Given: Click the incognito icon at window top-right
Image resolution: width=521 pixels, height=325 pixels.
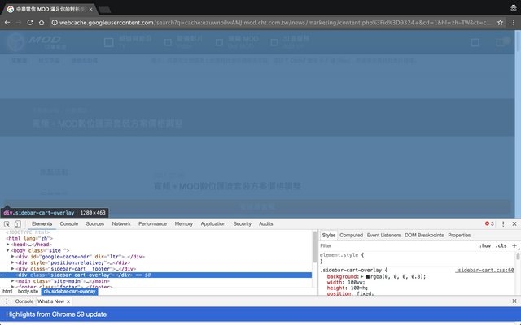Looking at the screenshot, I should click(x=514, y=7).
